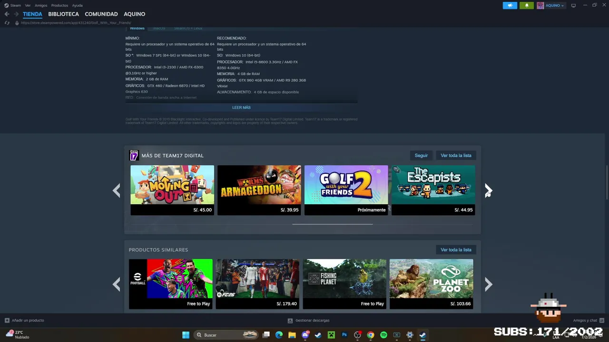Open The Escapists game card
The height and width of the screenshot is (342, 609).
pos(433,190)
